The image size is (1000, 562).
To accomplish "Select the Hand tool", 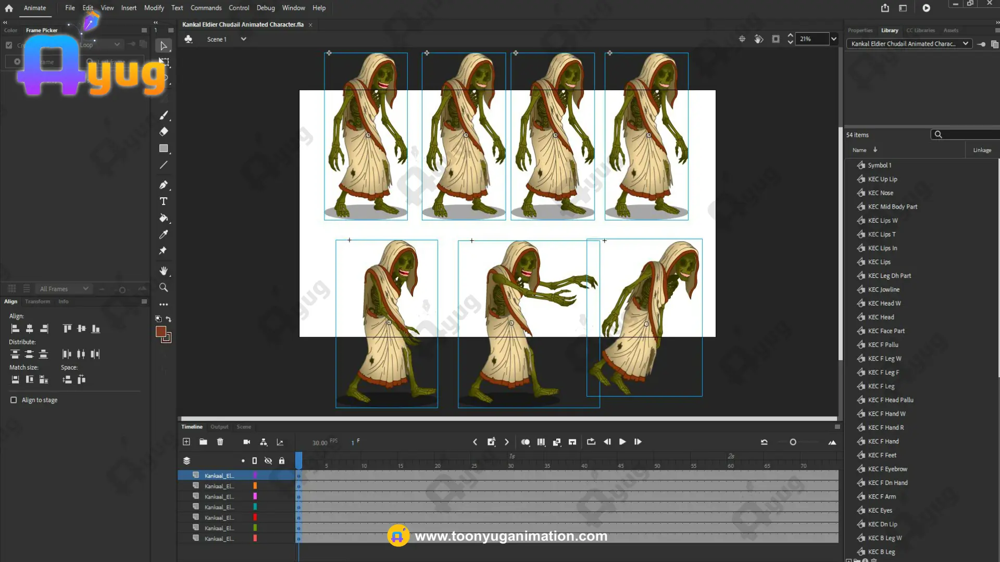I will click(164, 271).
